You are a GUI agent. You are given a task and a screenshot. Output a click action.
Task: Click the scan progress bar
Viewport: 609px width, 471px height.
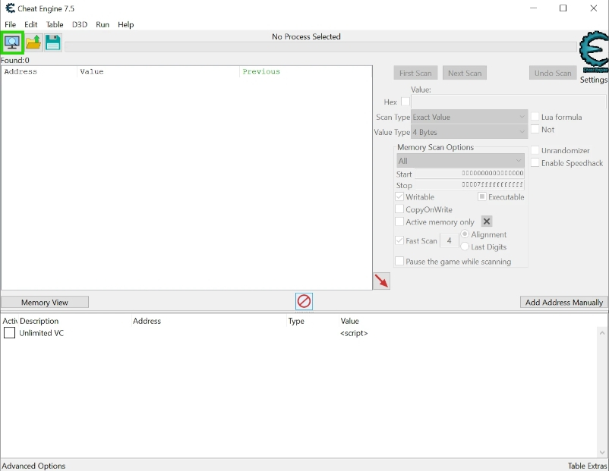(x=320, y=47)
